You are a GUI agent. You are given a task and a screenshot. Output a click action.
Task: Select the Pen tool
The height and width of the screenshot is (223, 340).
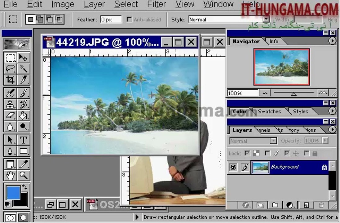click(x=10, y=151)
